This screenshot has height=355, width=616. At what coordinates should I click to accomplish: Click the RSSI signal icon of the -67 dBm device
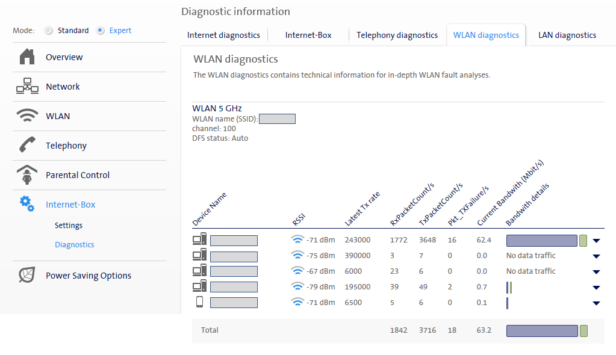click(x=297, y=270)
